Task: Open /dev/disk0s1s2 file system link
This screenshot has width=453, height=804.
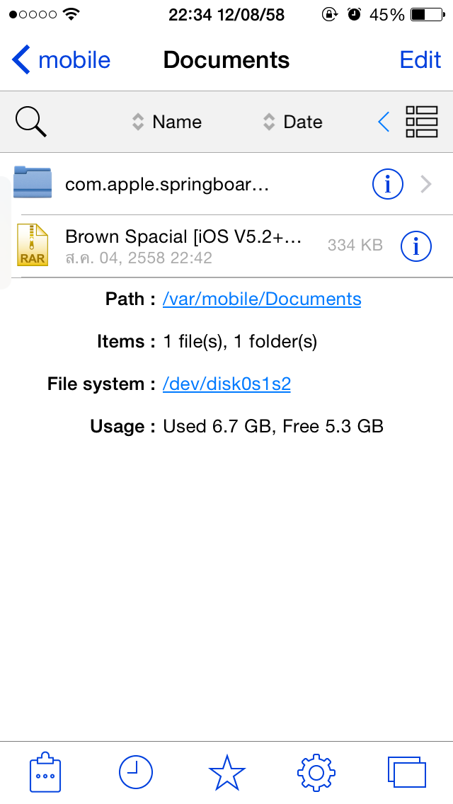Action: click(x=226, y=384)
